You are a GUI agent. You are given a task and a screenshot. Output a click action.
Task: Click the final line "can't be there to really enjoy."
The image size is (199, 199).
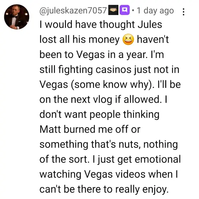coord(104,189)
